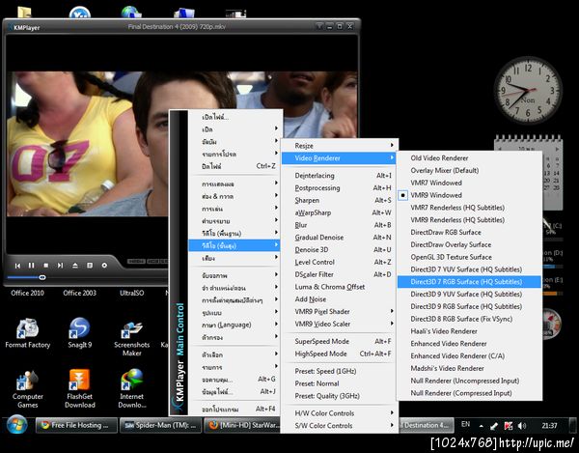The image size is (579, 453).
Task: Expand VMR9 Video Scaler submenu
Action: [339, 324]
